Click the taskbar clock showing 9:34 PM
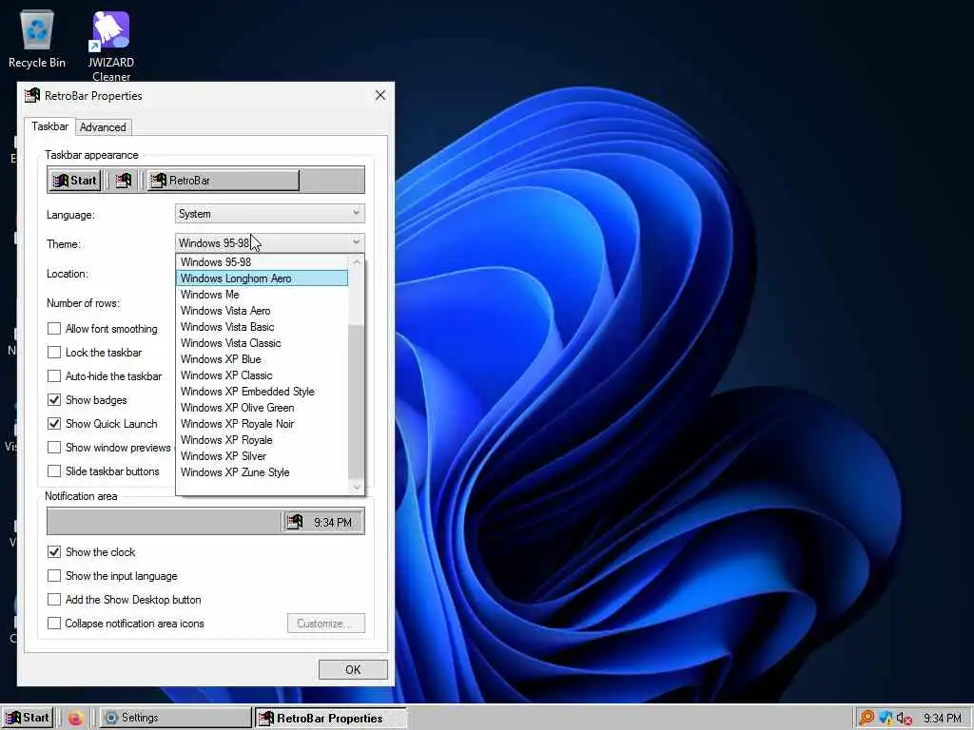974x730 pixels. [942, 719]
